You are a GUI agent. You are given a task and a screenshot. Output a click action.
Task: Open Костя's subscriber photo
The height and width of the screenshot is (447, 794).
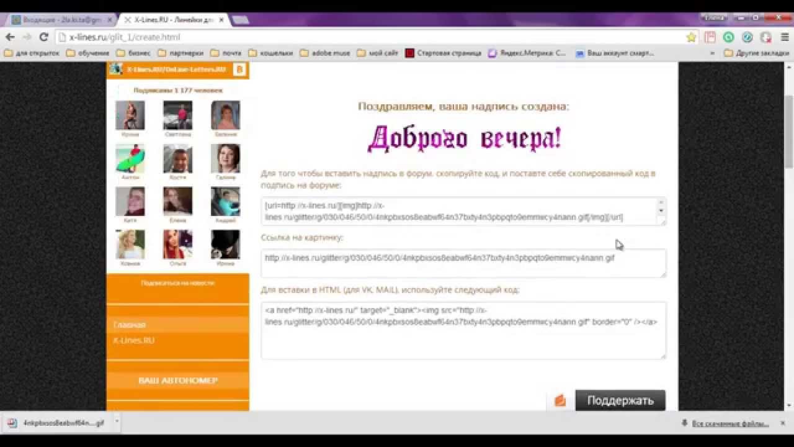point(178,158)
